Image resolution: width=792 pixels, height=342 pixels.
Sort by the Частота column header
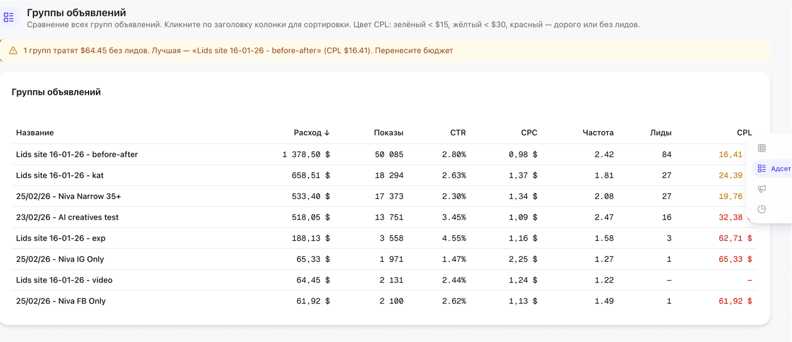click(x=598, y=133)
